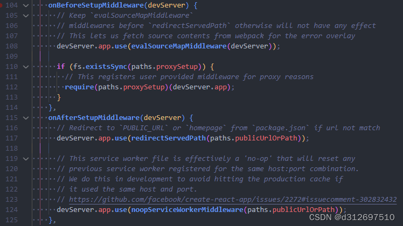Click the existsSync function on line 110

click(x=106, y=67)
